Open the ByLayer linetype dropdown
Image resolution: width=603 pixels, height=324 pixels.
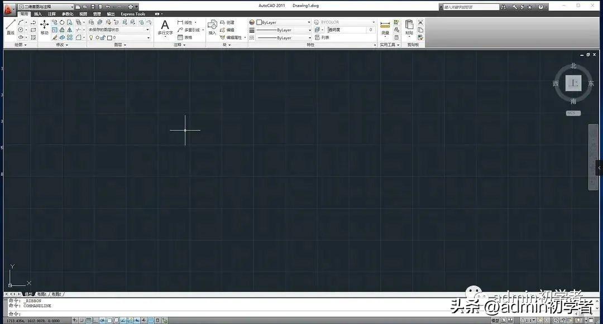coord(284,38)
